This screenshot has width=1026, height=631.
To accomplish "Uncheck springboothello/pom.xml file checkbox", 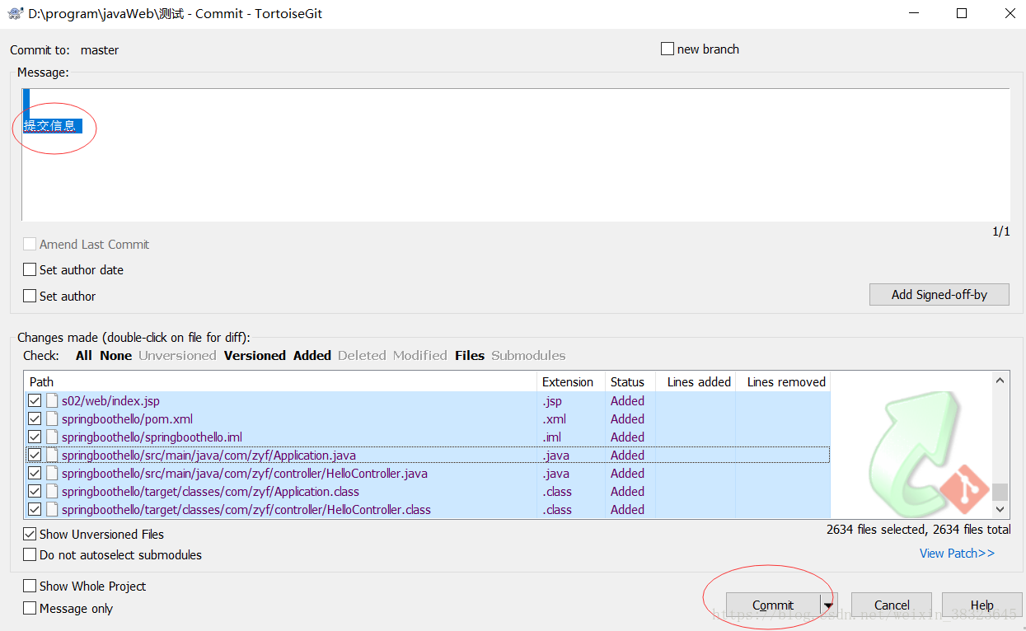I will 35,419.
